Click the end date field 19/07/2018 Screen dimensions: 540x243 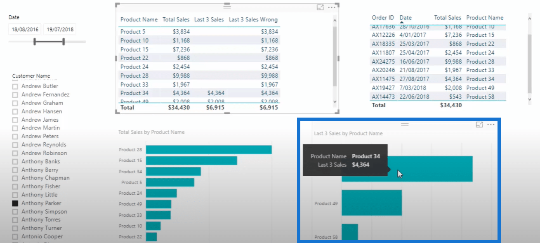(60, 29)
